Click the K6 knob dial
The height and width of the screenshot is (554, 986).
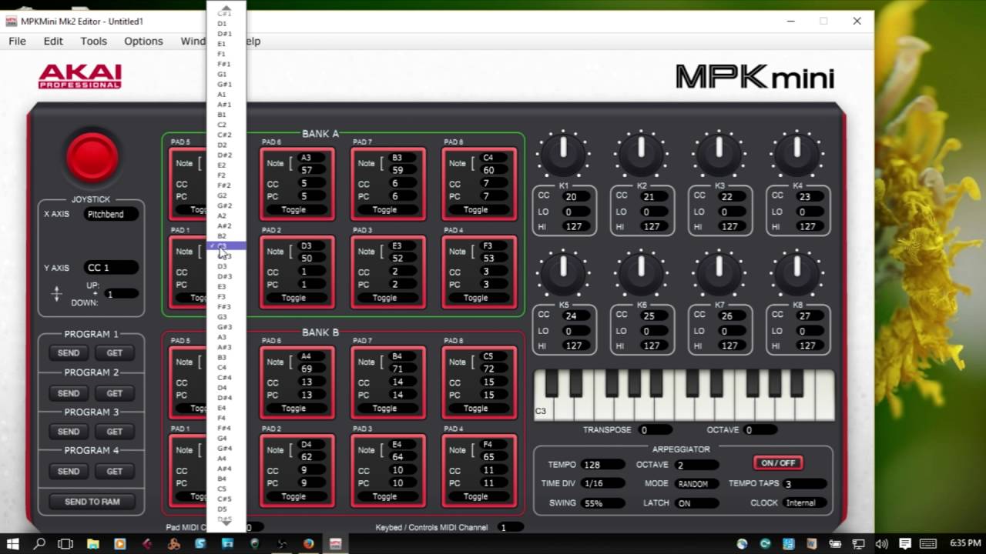641,273
